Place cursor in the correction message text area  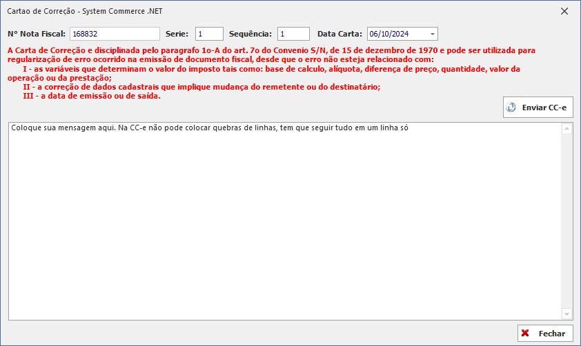(276, 221)
